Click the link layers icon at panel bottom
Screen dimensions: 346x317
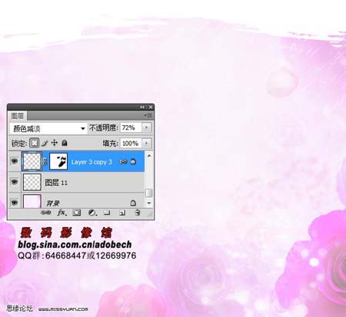pos(46,213)
